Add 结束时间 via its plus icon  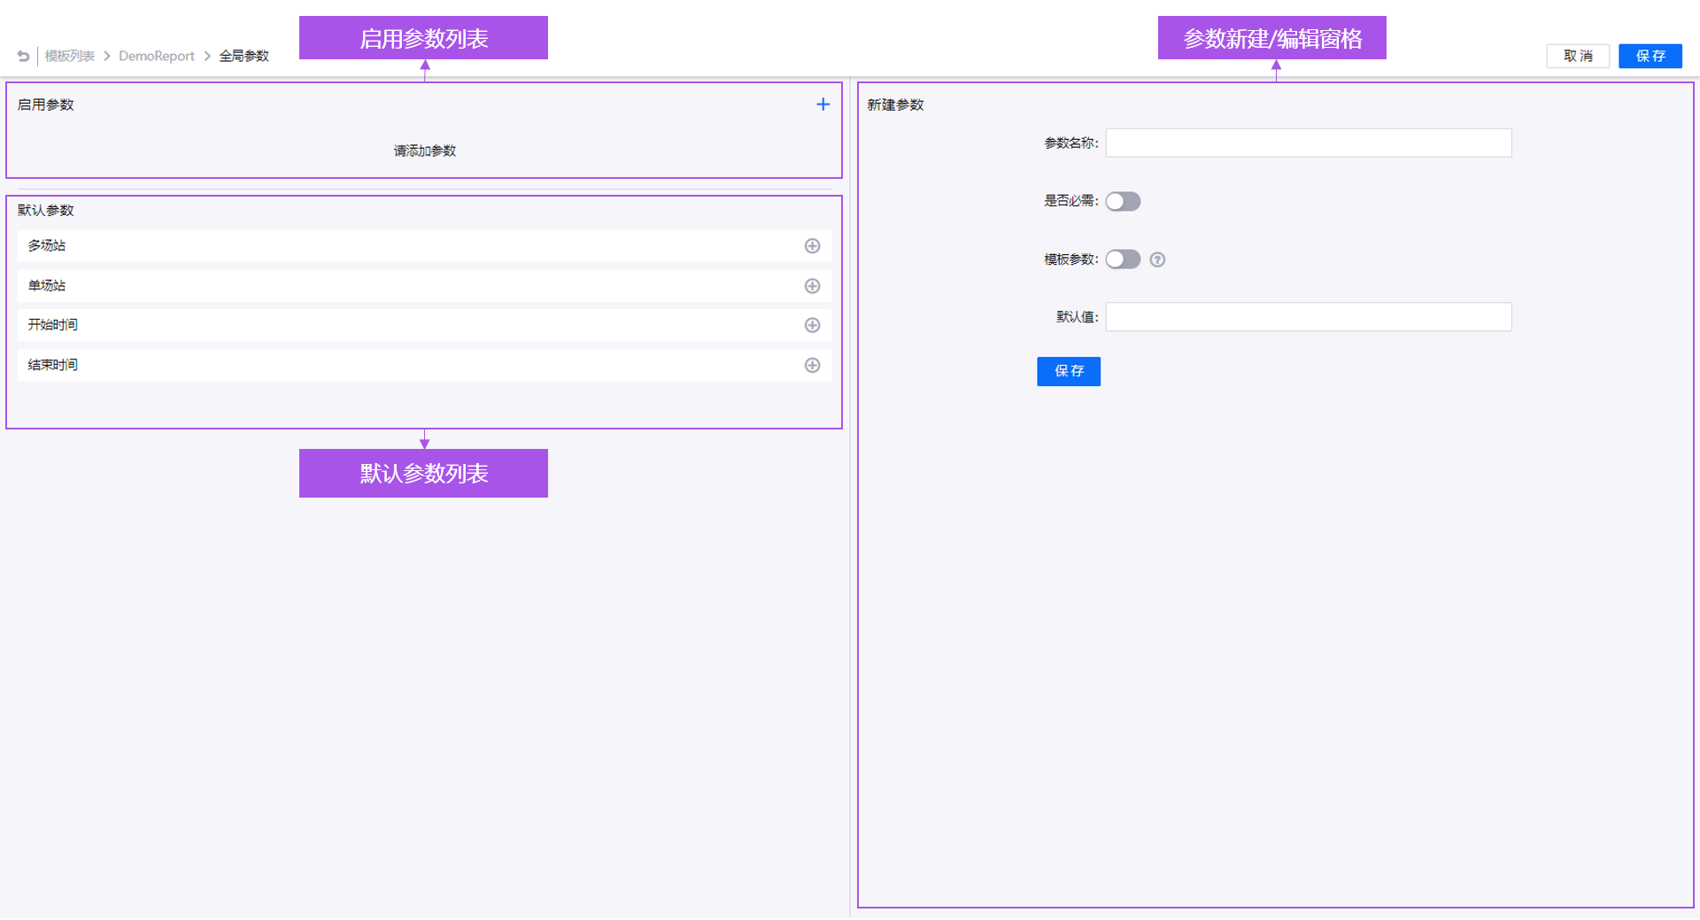[x=812, y=365]
